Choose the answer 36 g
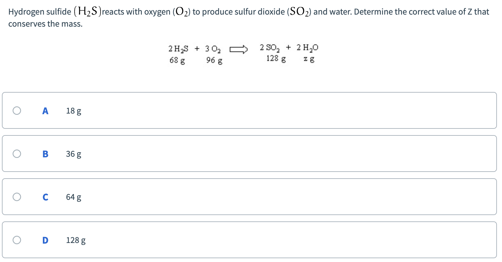Viewport: 502px width, 262px height. tap(73, 154)
